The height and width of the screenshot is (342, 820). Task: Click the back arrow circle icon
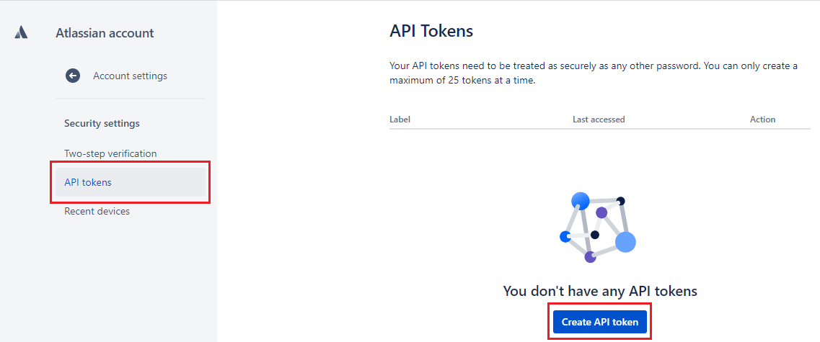tap(72, 76)
